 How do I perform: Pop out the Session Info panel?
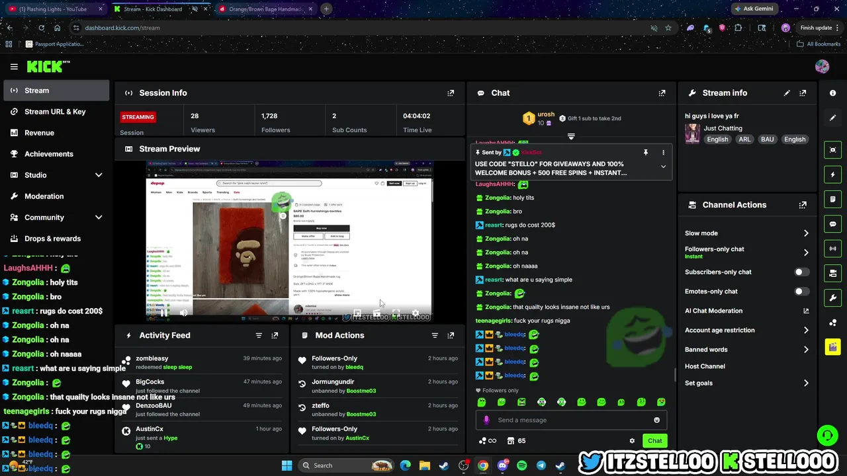(x=451, y=93)
